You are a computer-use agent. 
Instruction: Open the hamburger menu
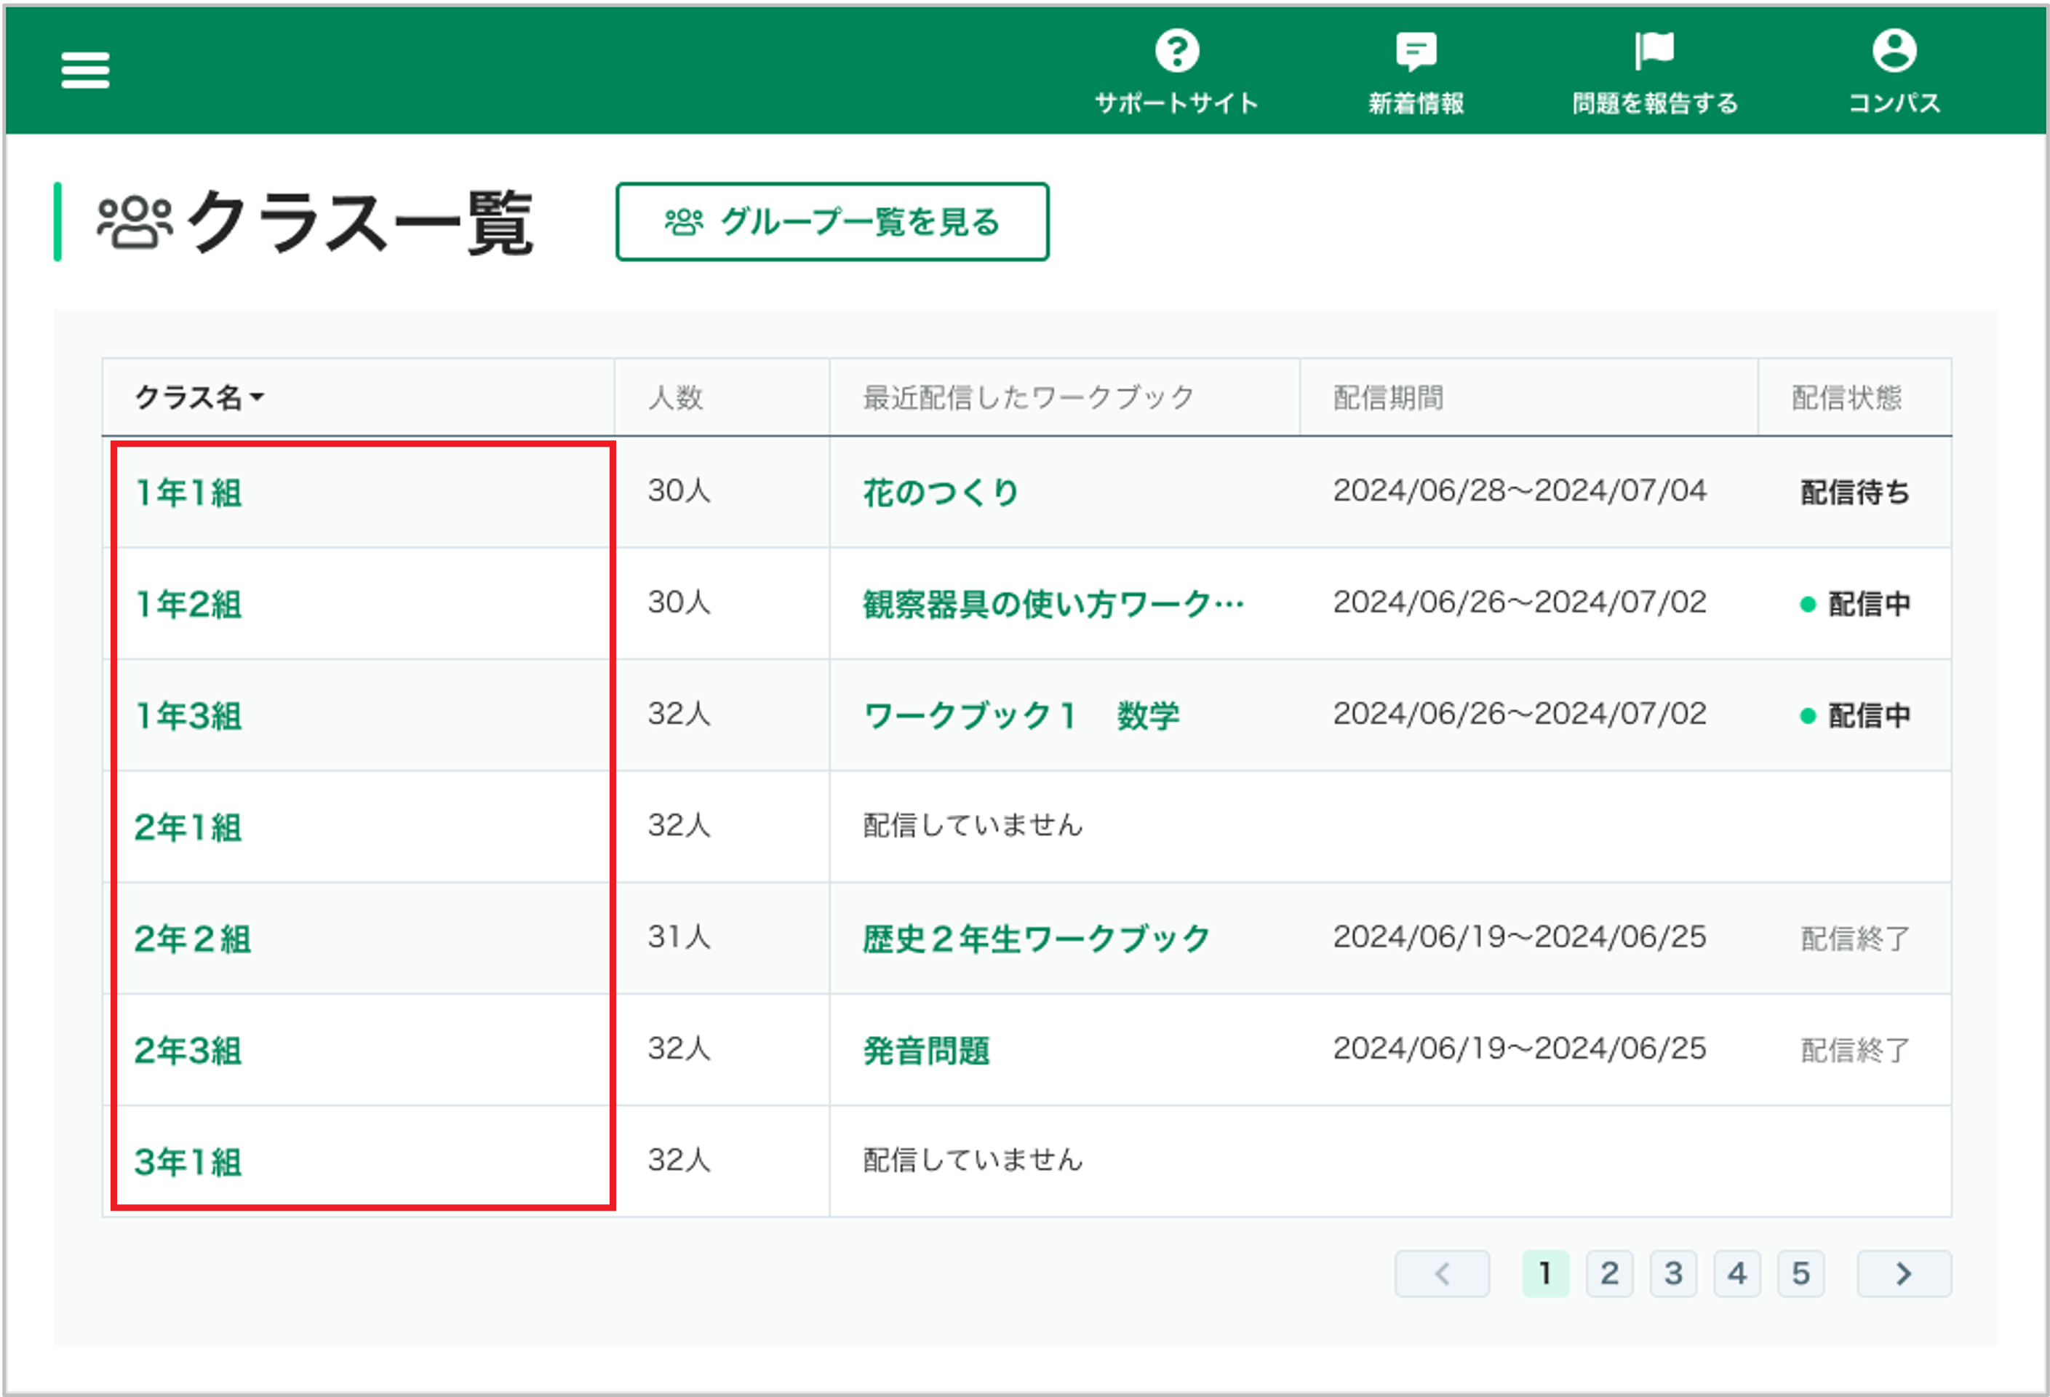[x=84, y=71]
